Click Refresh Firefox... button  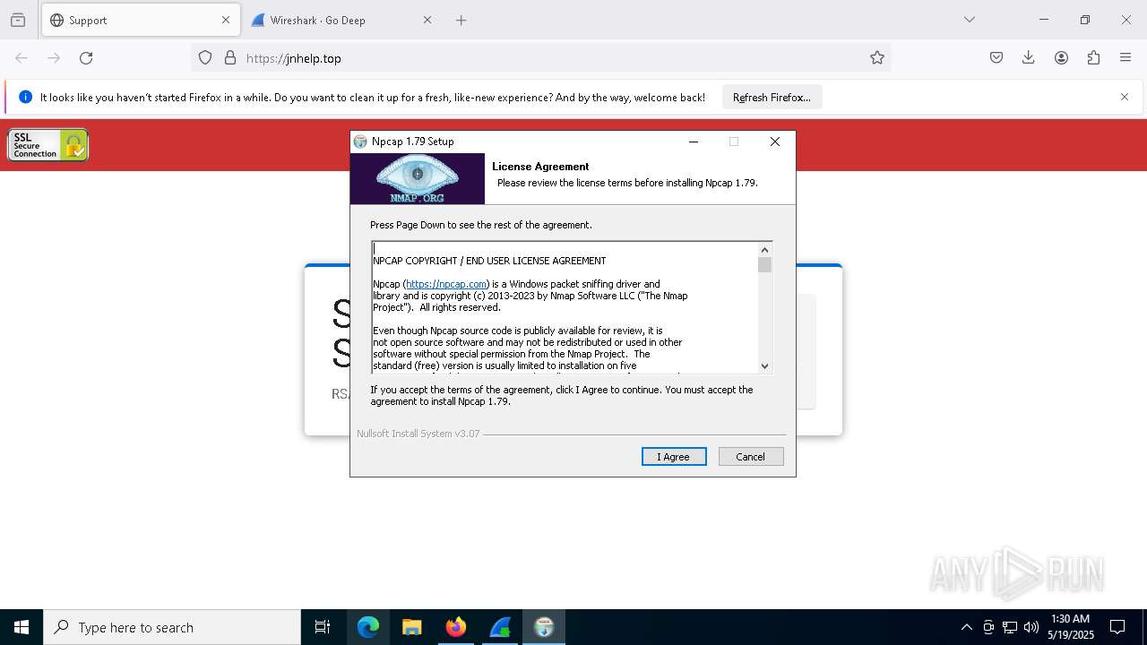coord(772,98)
